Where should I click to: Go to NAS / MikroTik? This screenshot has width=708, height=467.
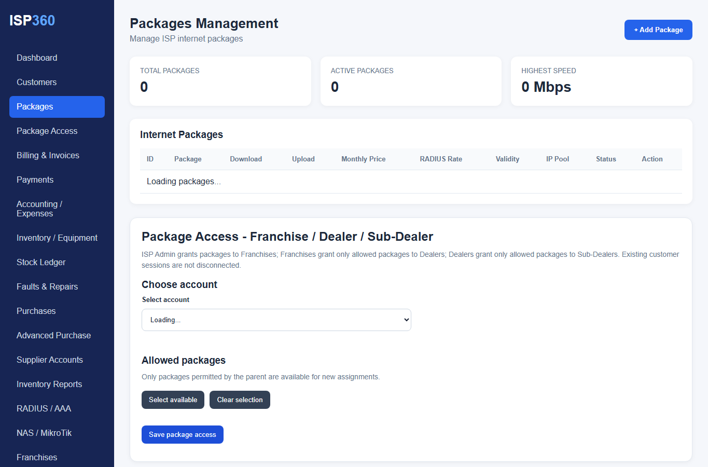(57, 433)
